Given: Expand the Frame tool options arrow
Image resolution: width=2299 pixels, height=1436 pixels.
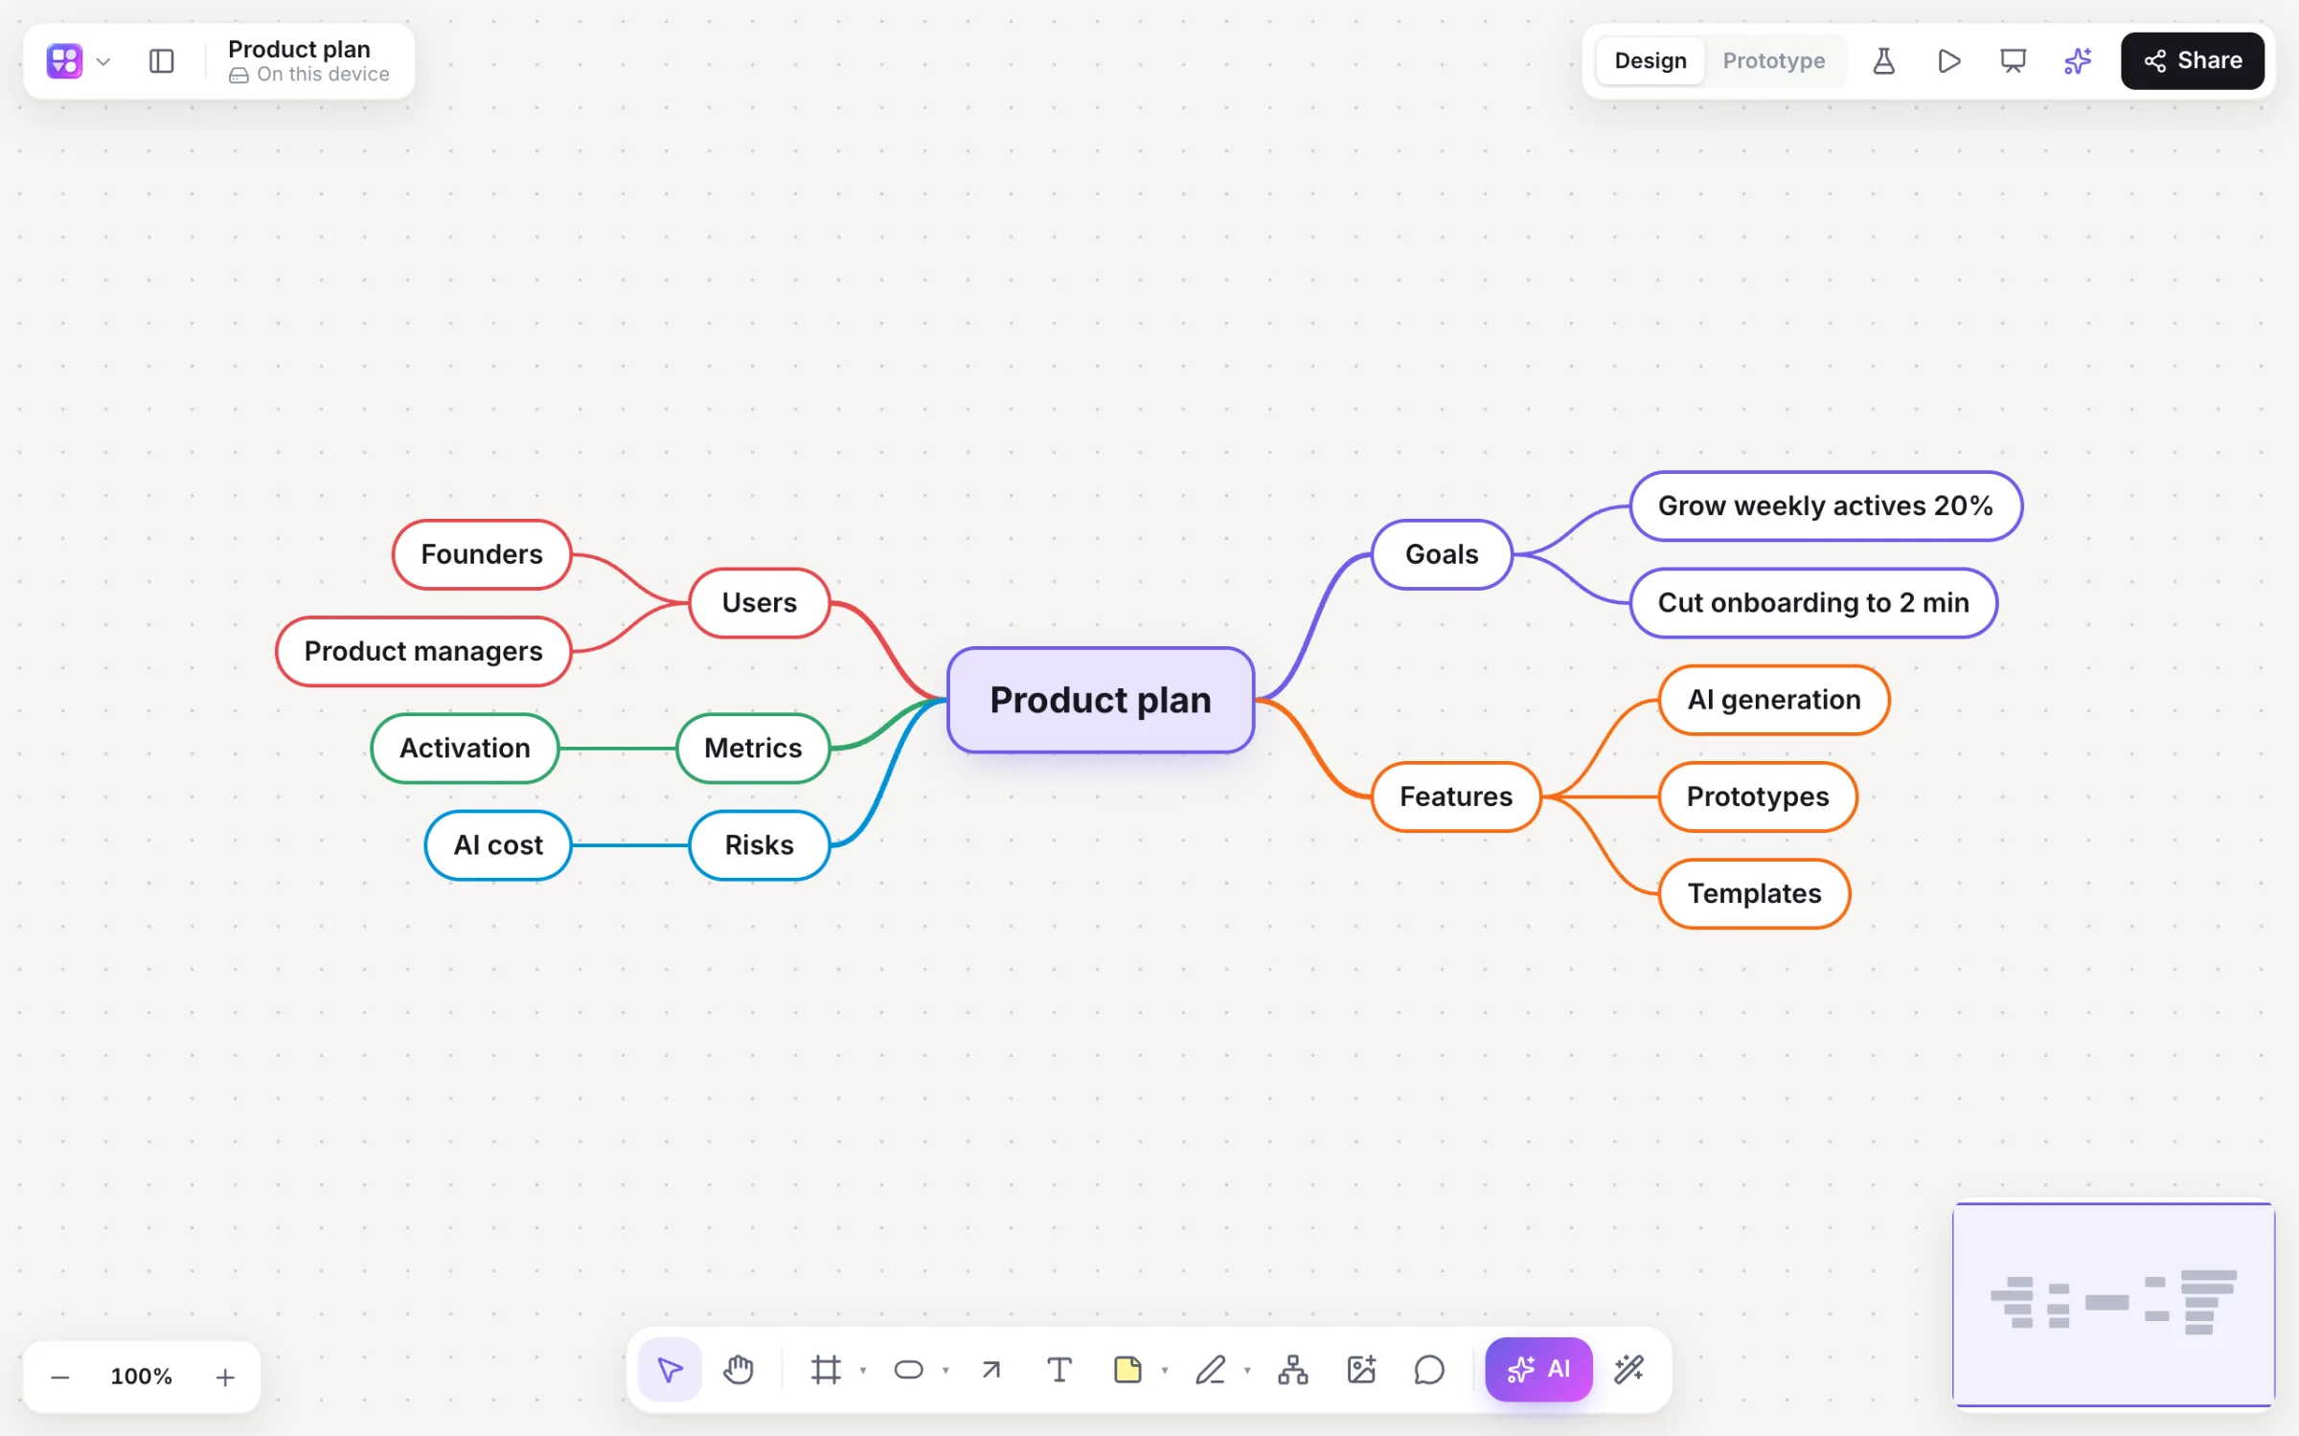Looking at the screenshot, I should [x=863, y=1371].
